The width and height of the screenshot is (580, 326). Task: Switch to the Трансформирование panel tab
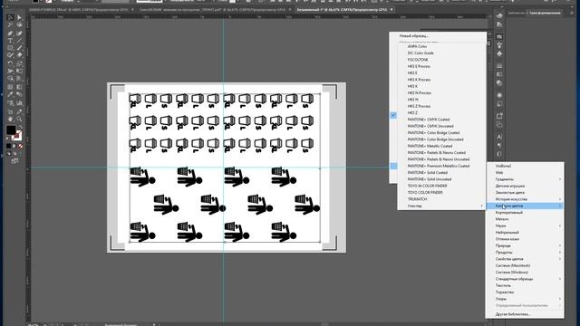[545, 13]
